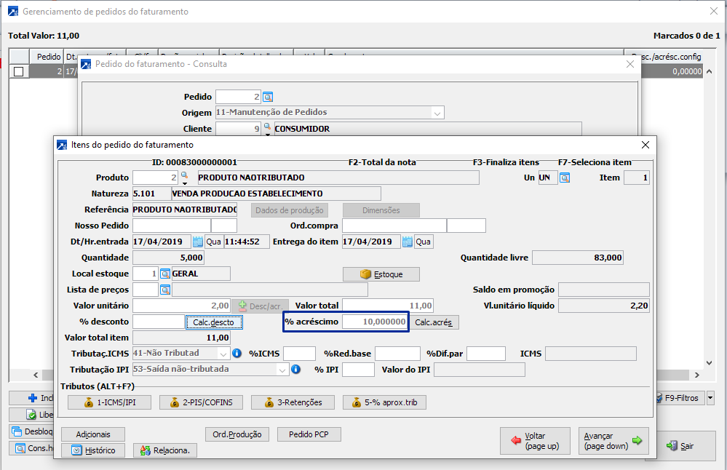Click Valor total field showing 11,00
The width and height of the screenshot is (727, 470).
pos(388,306)
